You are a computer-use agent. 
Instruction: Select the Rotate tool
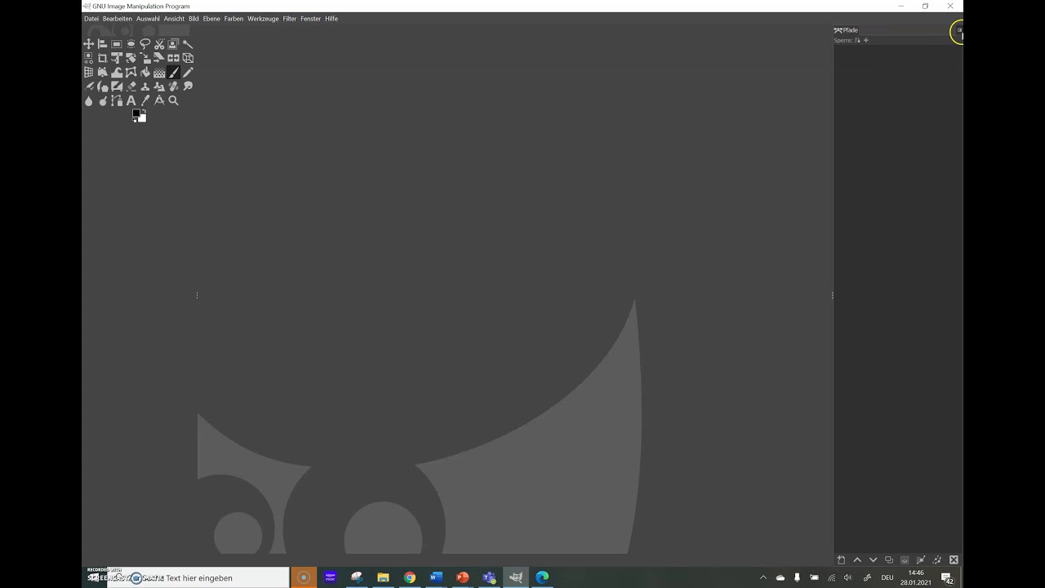(131, 58)
